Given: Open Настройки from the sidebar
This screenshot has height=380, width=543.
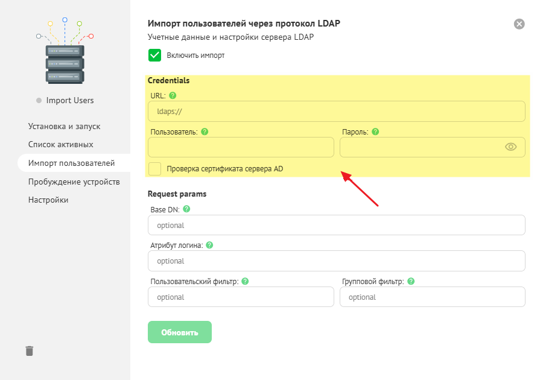Looking at the screenshot, I should [48, 200].
